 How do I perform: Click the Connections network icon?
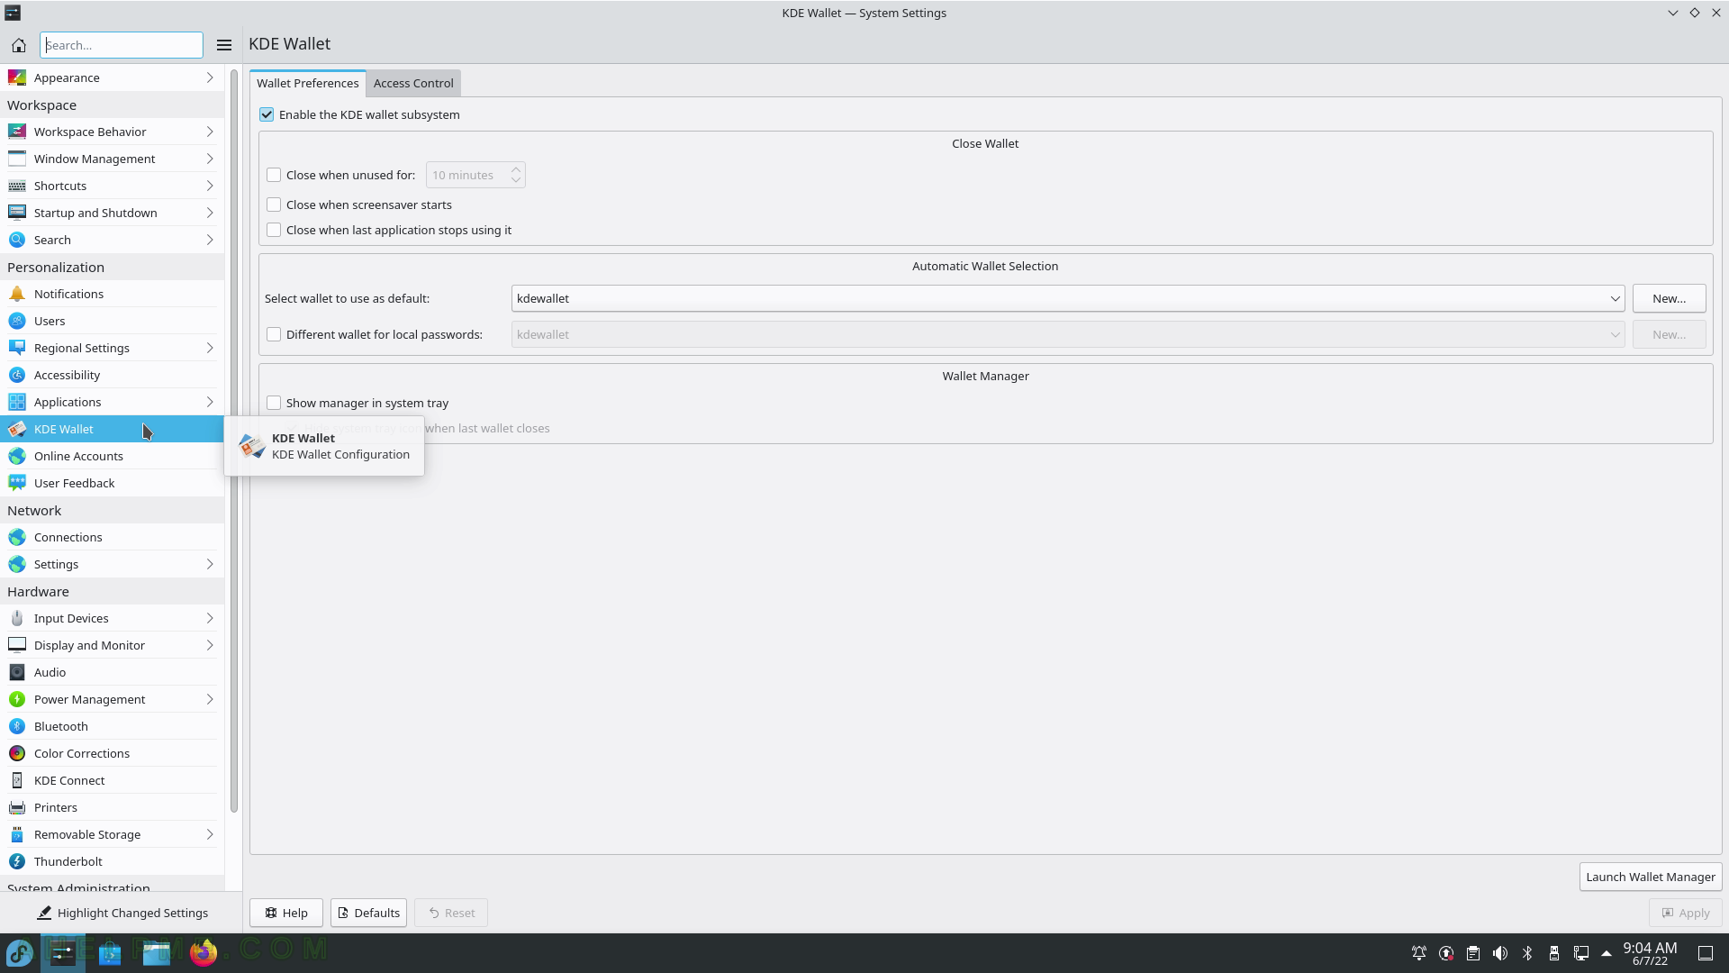pyautogui.click(x=17, y=537)
